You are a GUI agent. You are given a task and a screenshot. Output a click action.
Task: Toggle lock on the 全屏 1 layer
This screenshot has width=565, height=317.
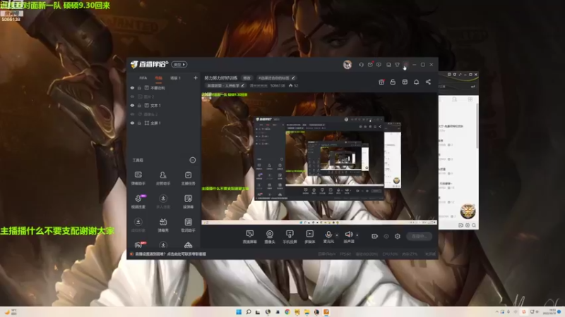(x=139, y=123)
